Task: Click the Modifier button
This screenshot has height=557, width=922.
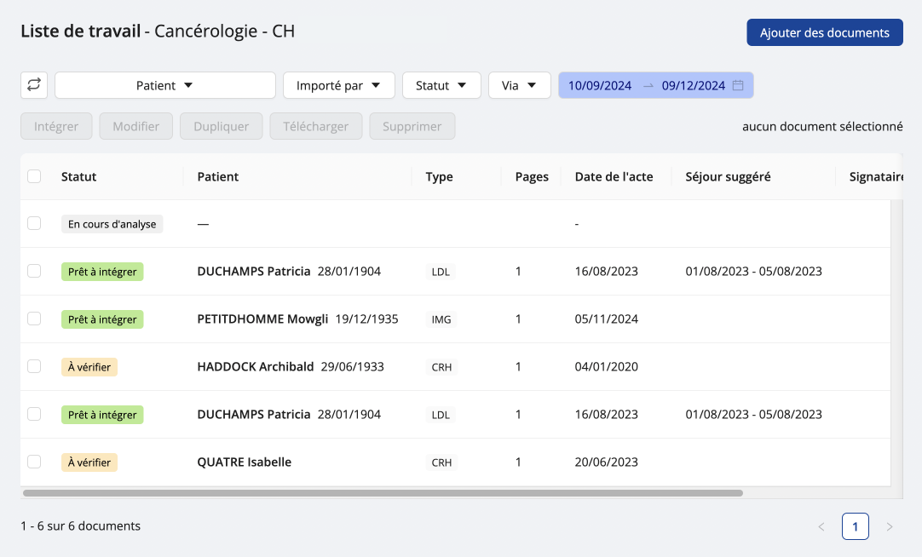Action: (135, 126)
